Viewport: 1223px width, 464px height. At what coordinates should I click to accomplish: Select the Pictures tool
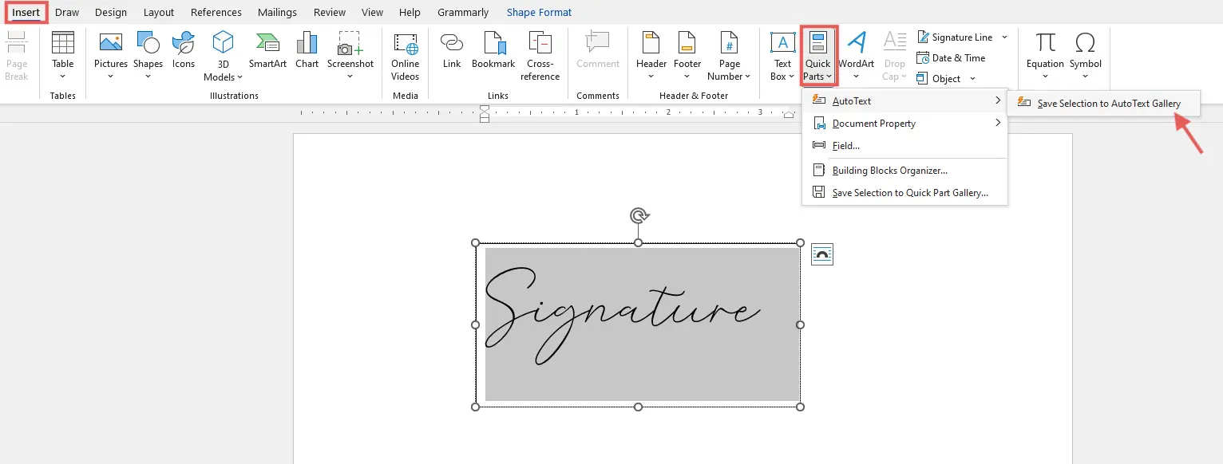[110, 48]
